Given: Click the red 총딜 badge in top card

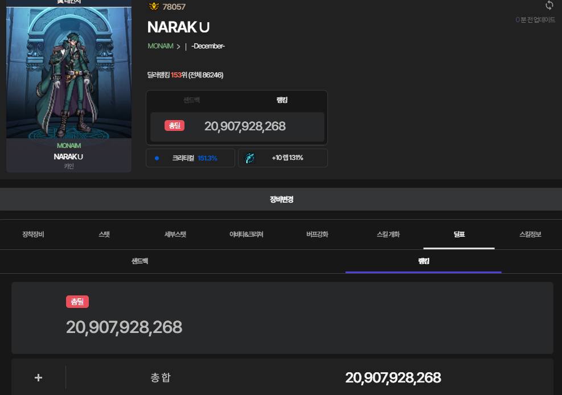Looking at the screenshot, I should click(174, 126).
